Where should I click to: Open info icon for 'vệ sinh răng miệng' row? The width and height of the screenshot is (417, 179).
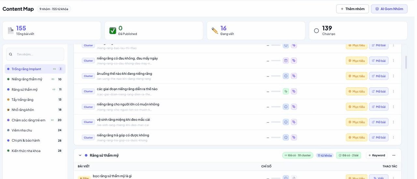(286, 122)
